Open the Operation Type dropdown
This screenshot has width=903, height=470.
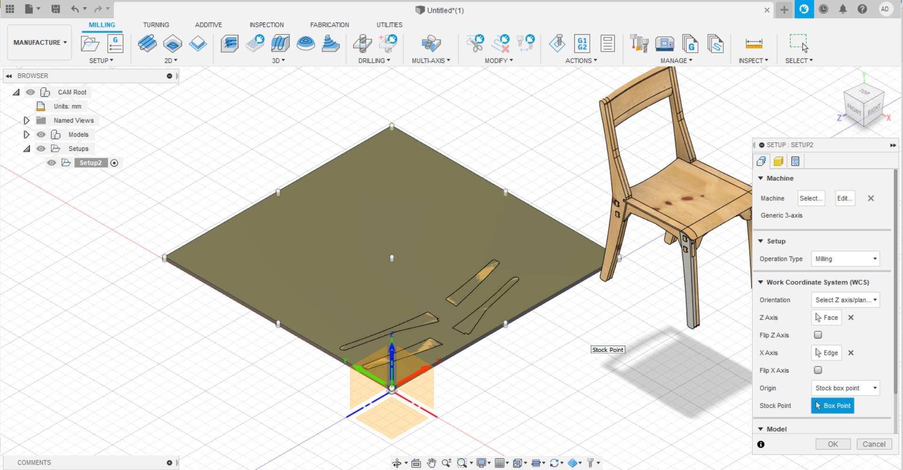[x=846, y=258]
